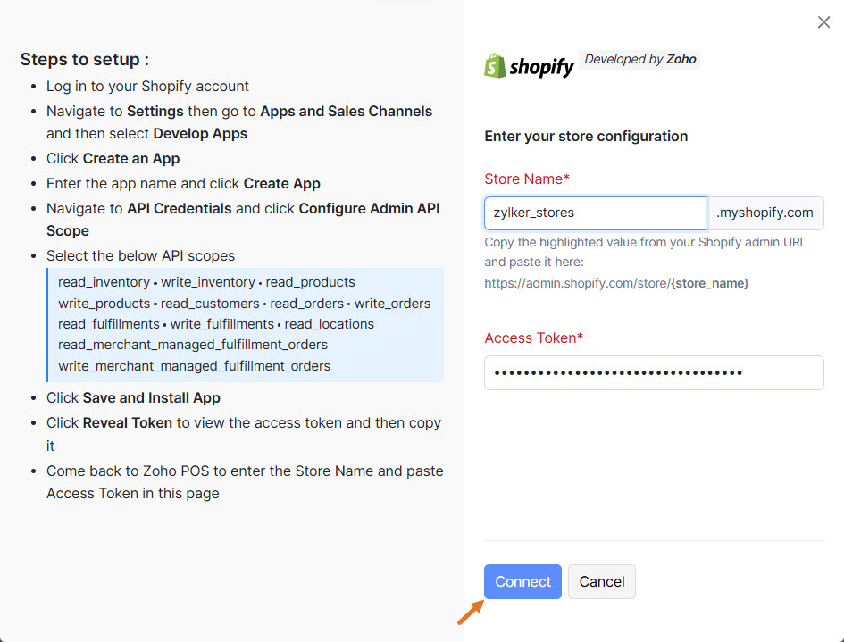Viewport: 844px width, 642px height.
Task: Click the write_merchant_managed_fulfillment_orders scope line
Action: [194, 365]
